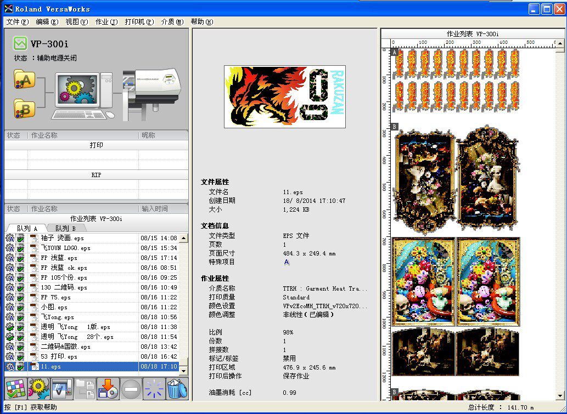Select the 飞YOUN LOGO.eps job row
This screenshot has width=567, height=414.
pyautogui.click(x=92, y=248)
